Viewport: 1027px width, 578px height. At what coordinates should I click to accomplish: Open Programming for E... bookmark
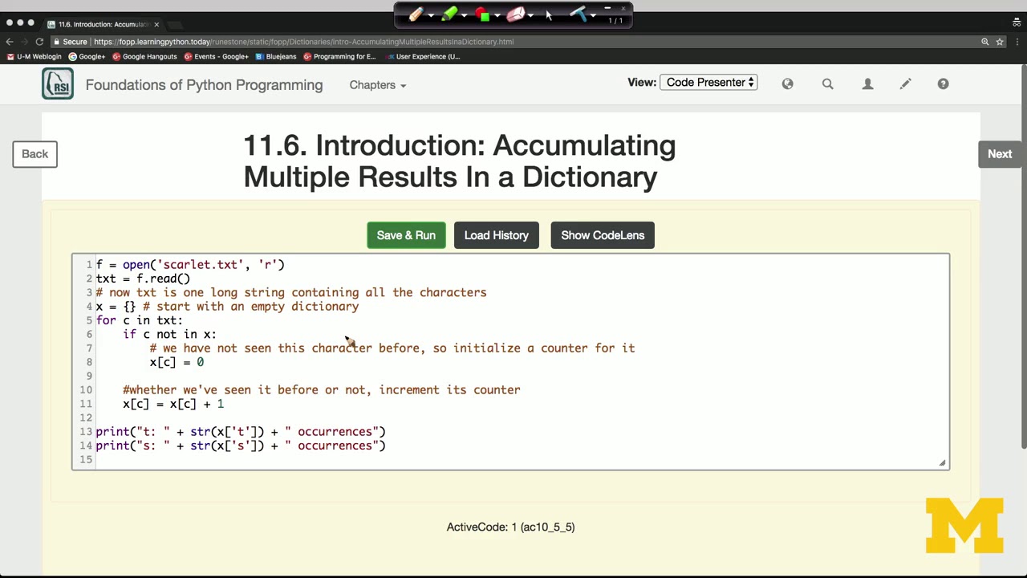pyautogui.click(x=339, y=56)
